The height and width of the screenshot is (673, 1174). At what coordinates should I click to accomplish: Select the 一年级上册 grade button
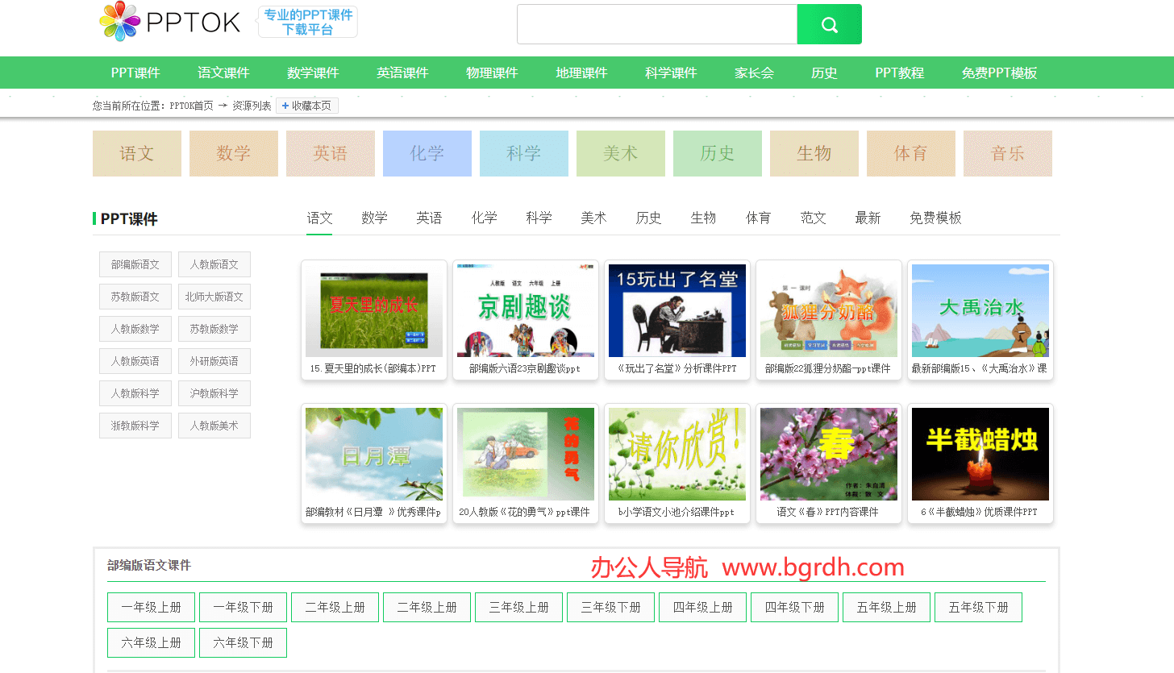pos(152,607)
